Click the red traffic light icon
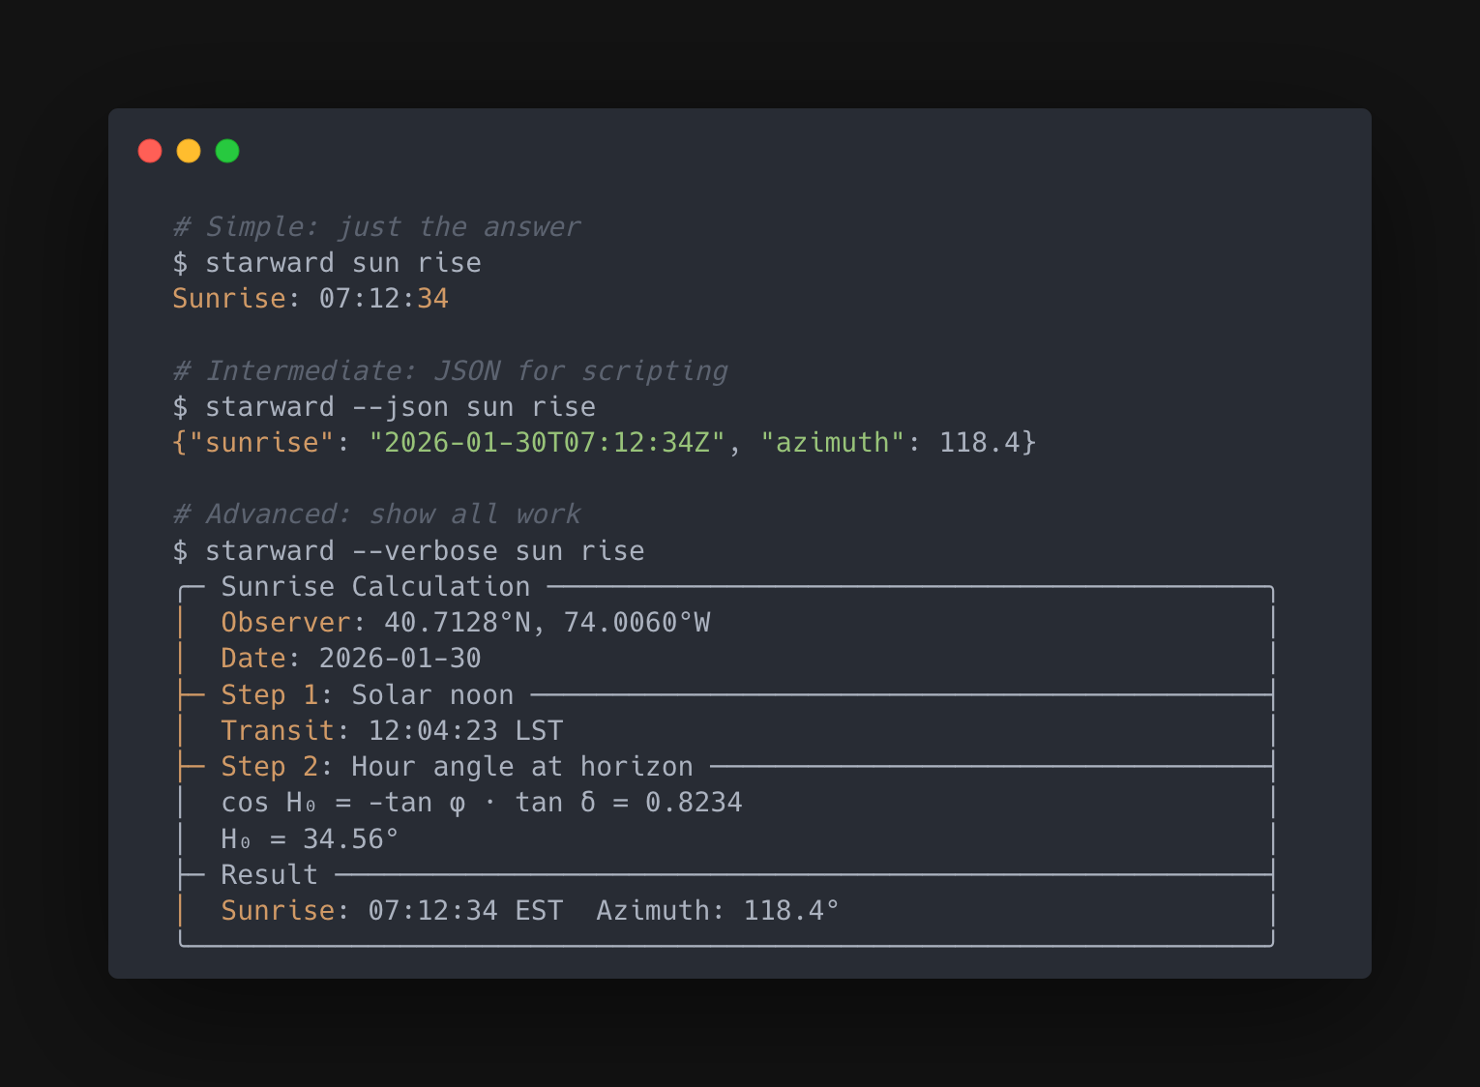This screenshot has width=1480, height=1087. tap(150, 151)
